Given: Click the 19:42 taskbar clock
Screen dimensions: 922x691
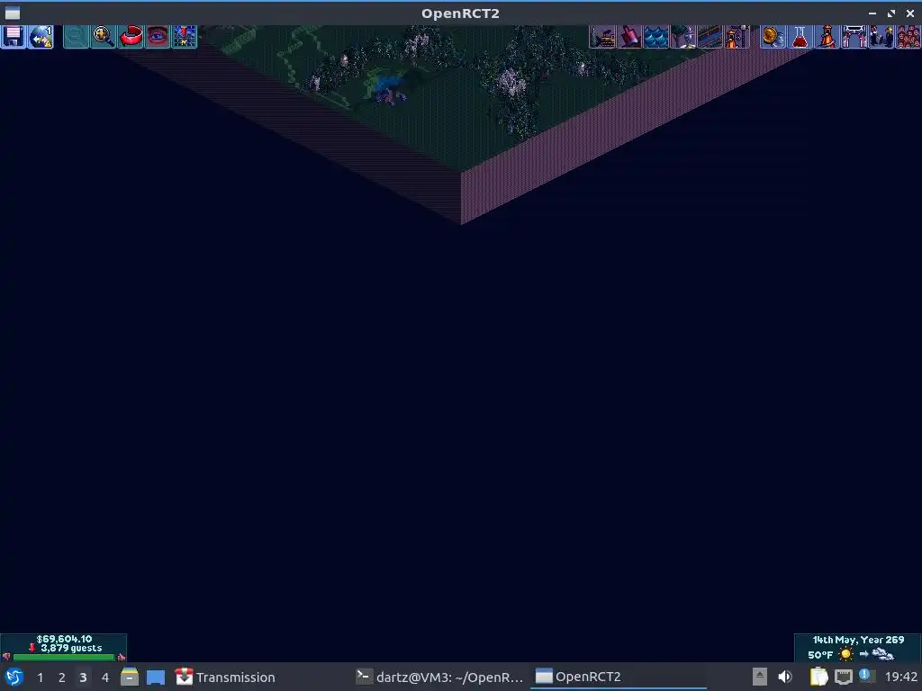Looking at the screenshot, I should (x=900, y=677).
